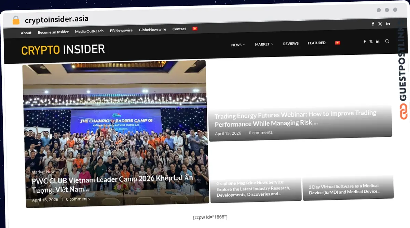The height and width of the screenshot is (228, 410).
Task: Click 0 comments under Trading Energy article
Action: [x=261, y=133]
